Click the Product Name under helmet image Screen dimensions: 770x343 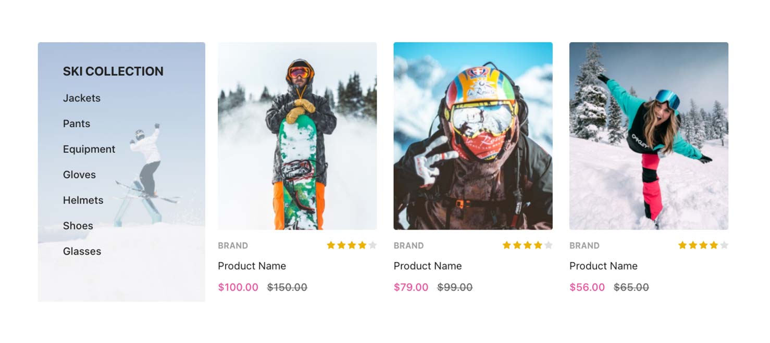coord(428,266)
